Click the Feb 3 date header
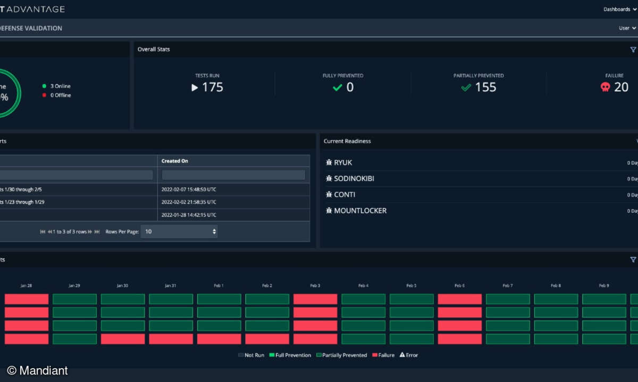This screenshot has width=638, height=382. point(315,285)
